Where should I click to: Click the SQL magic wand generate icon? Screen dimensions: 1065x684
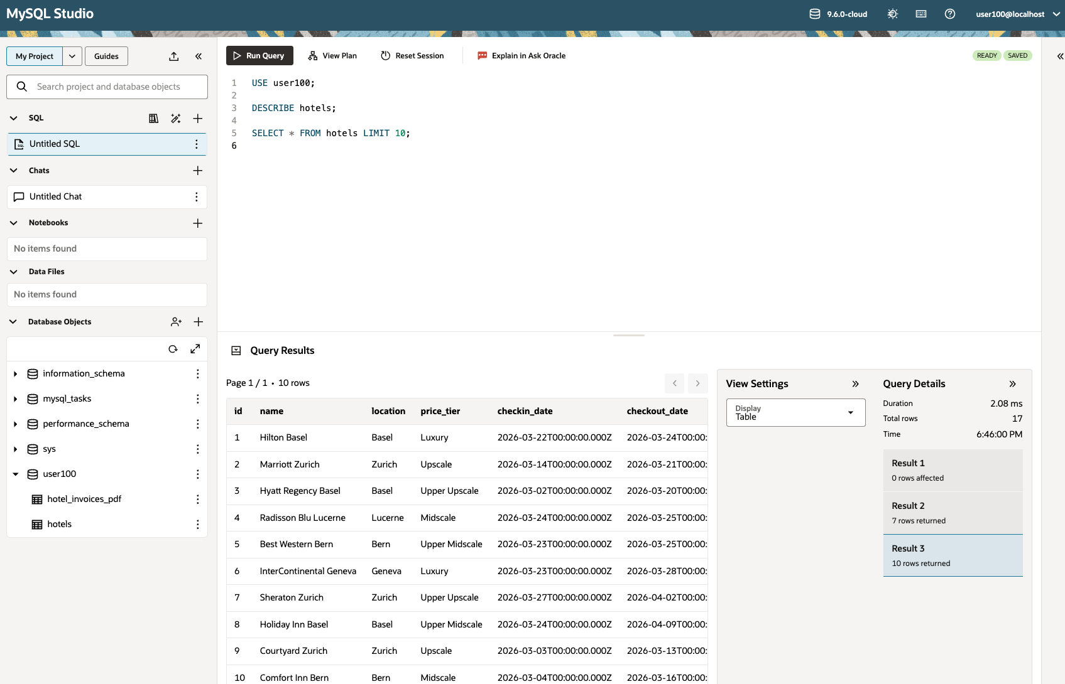pos(176,119)
